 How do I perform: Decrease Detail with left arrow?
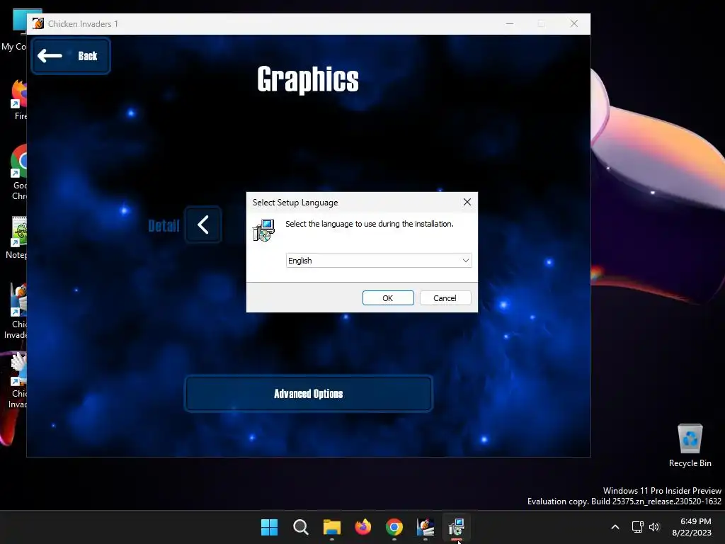(203, 225)
